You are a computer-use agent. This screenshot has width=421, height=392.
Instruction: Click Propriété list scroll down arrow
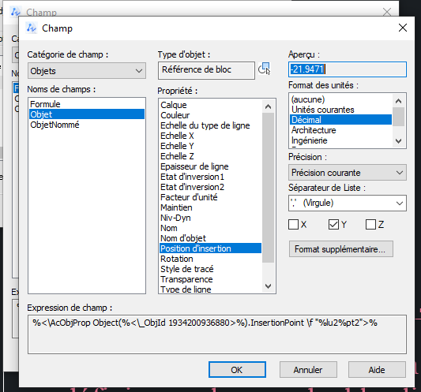pos(268,286)
